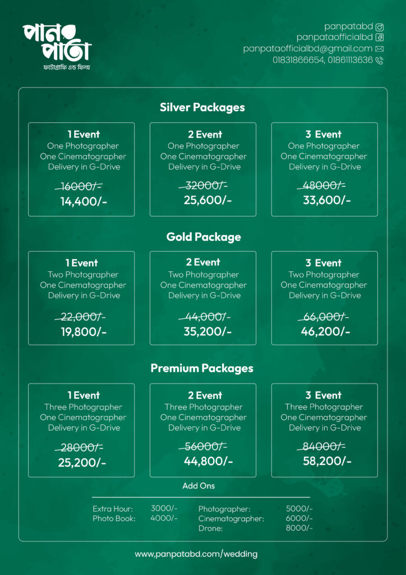Select the Premium 3 Event 58,200/- price

327,461
